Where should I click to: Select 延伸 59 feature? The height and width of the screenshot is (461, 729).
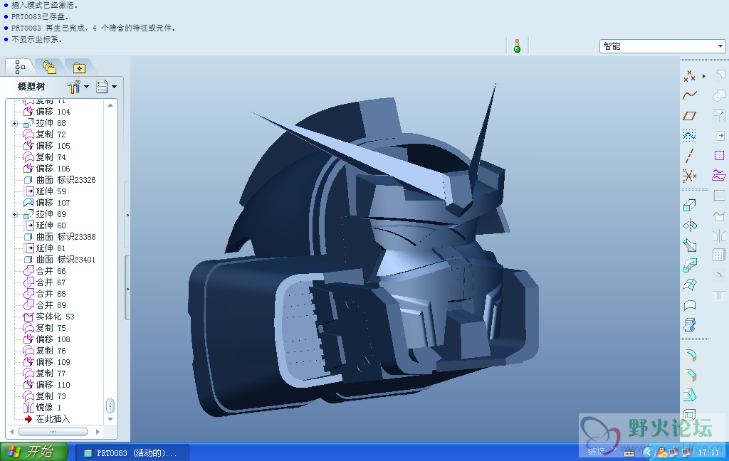(x=45, y=191)
